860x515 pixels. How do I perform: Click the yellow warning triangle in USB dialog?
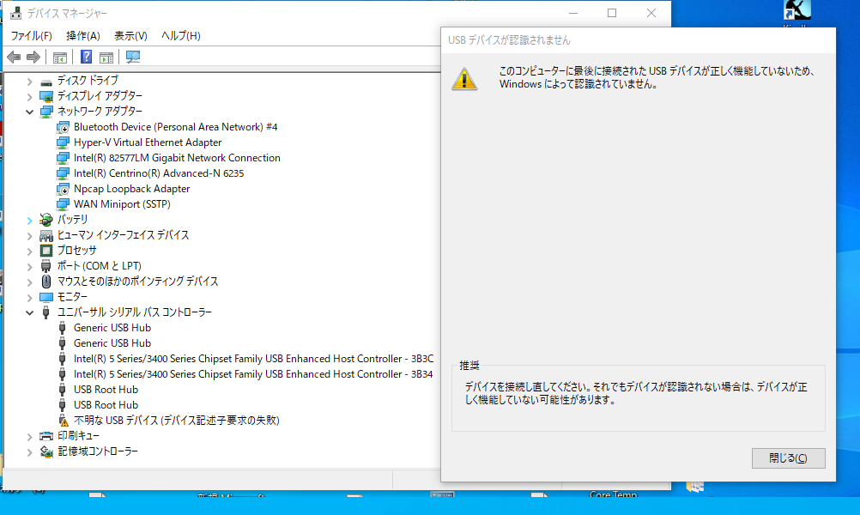click(x=464, y=79)
